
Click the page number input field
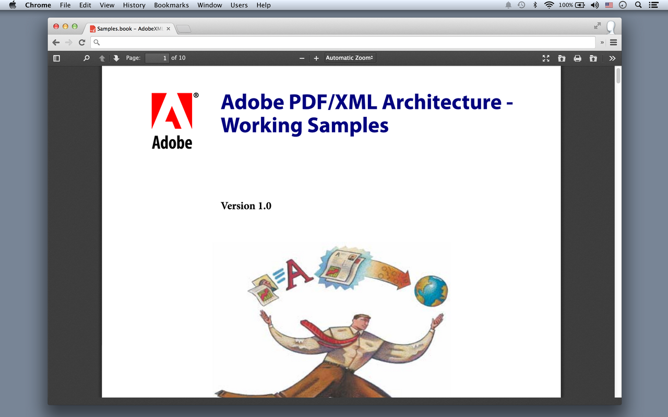157,58
